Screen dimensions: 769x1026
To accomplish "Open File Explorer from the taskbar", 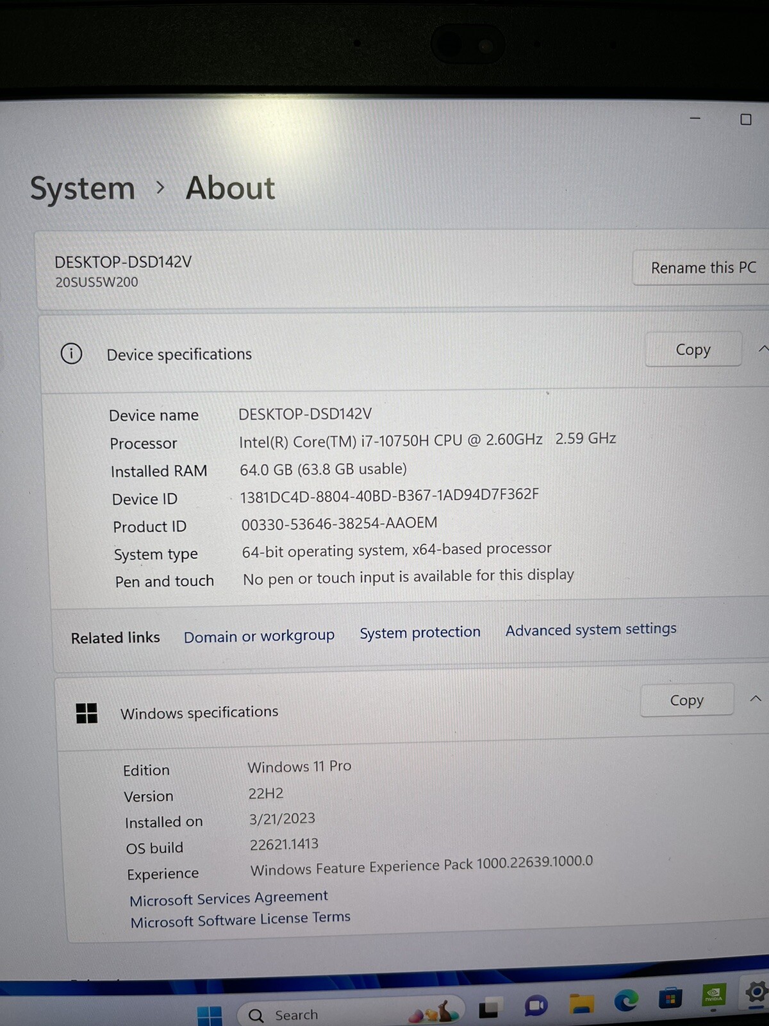I will 581,1004.
